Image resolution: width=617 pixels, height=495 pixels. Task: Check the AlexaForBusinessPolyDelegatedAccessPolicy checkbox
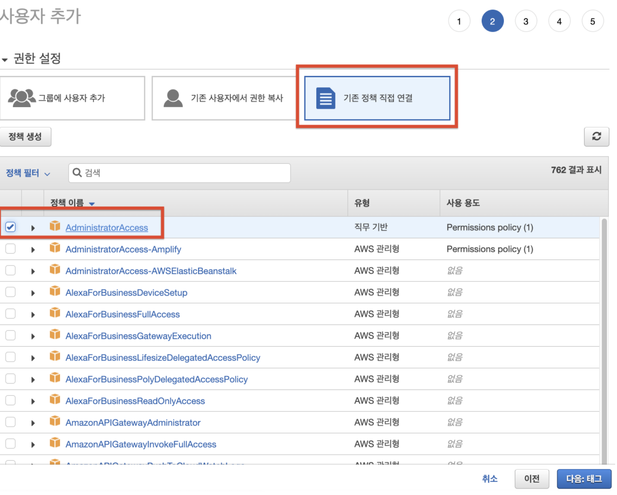tap(10, 378)
